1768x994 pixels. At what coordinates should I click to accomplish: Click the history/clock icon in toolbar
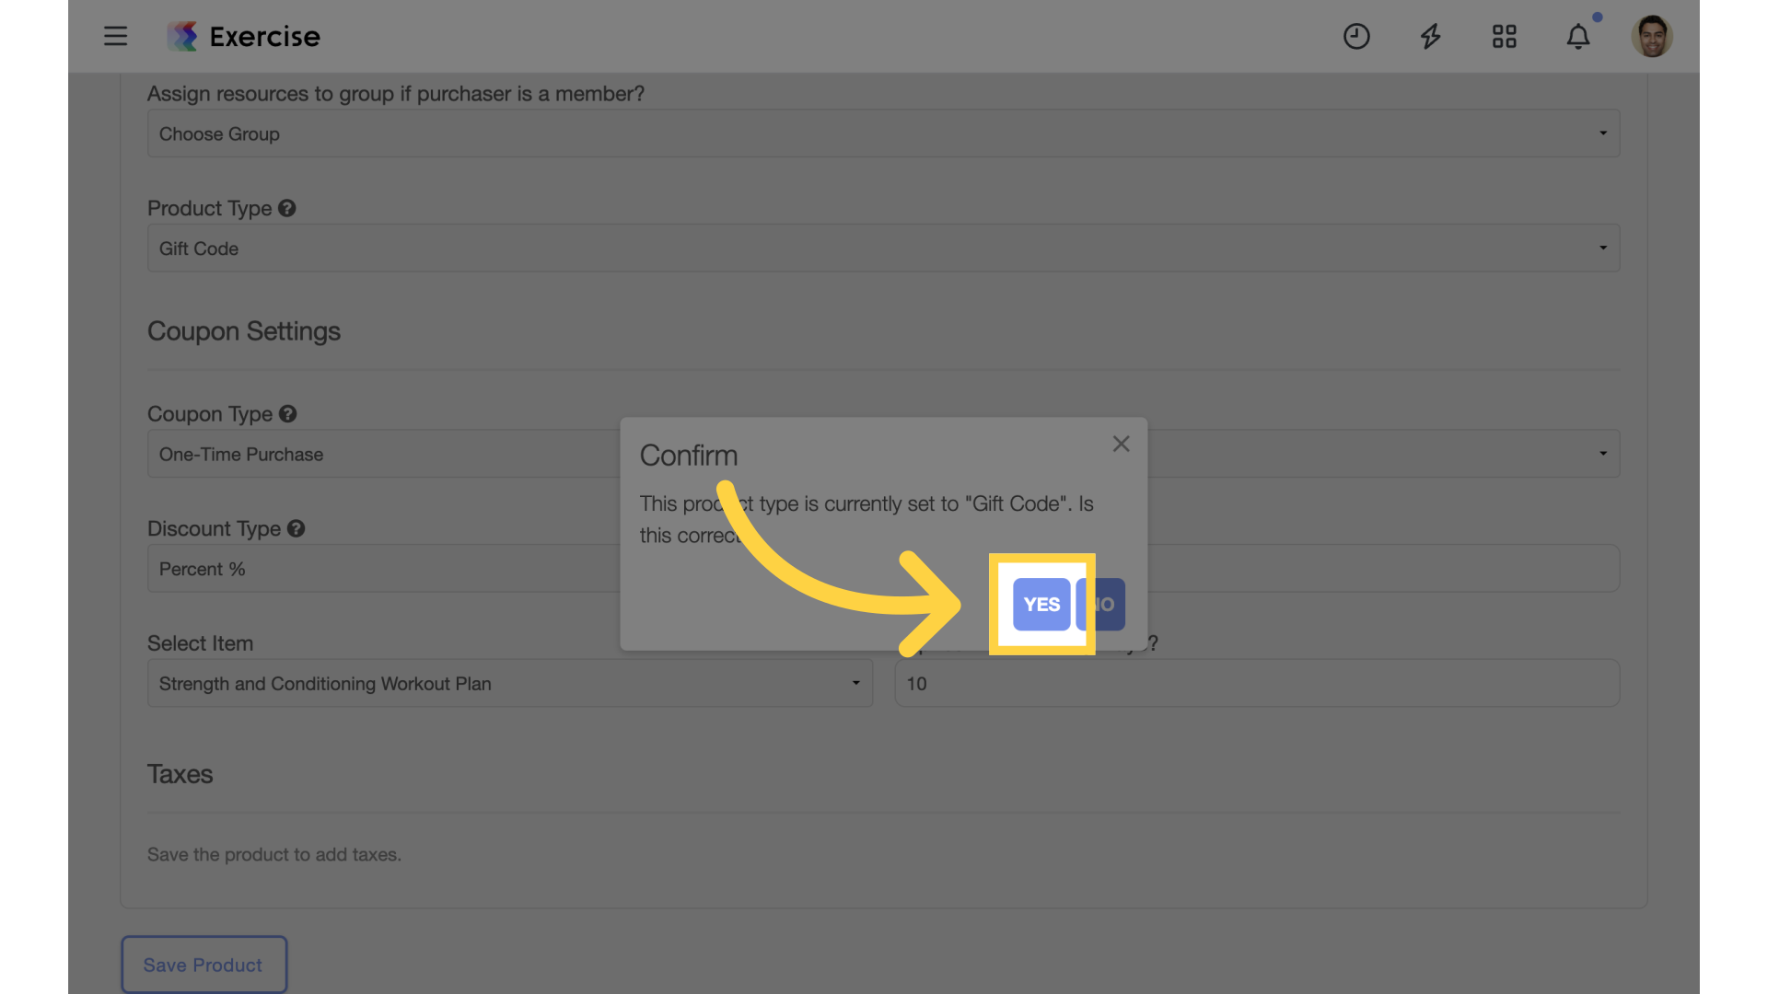pos(1356,35)
